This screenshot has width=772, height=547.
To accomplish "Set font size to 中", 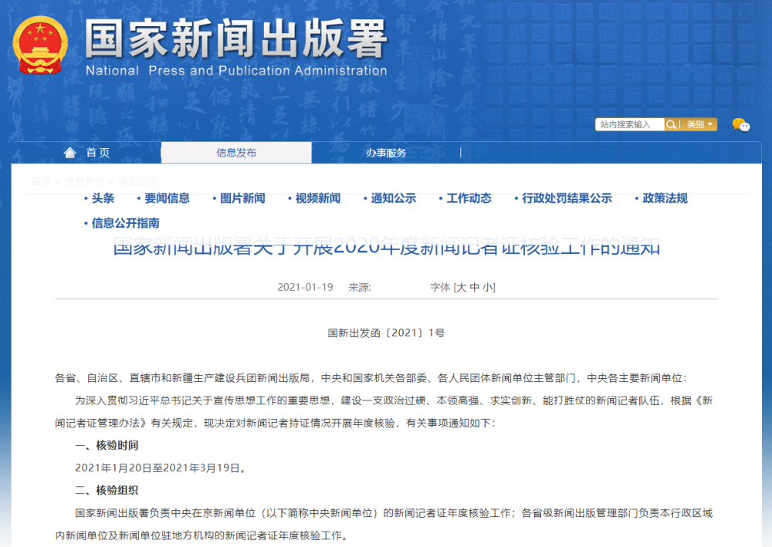I will pos(474,287).
